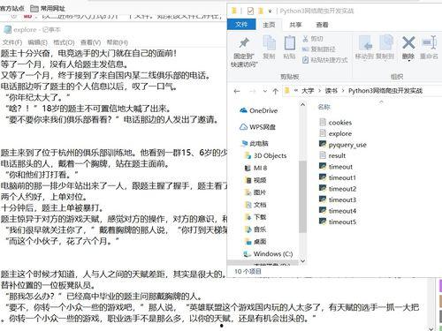Image resolution: width=442 pixels, height=331 pixels.
Task: Click the Pin to Quick access icon
Action: point(244,43)
